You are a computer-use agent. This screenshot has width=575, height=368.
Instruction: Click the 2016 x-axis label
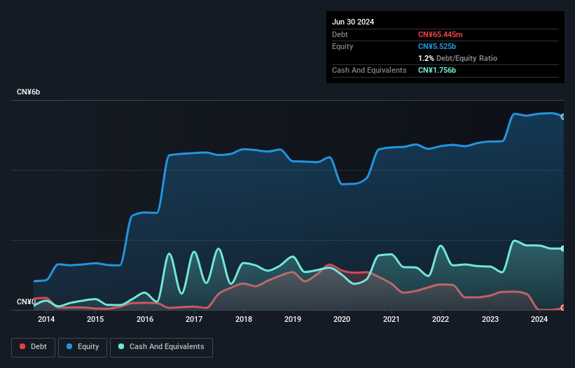(145, 319)
